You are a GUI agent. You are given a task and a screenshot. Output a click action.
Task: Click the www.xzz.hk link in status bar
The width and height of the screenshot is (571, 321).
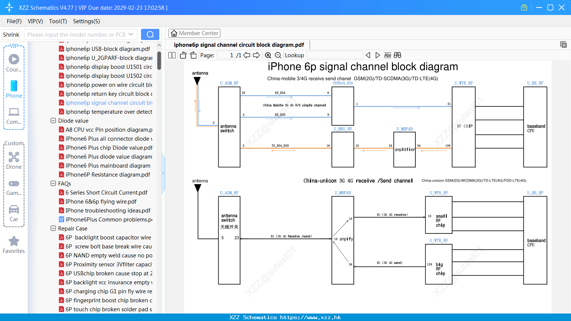(x=310, y=317)
